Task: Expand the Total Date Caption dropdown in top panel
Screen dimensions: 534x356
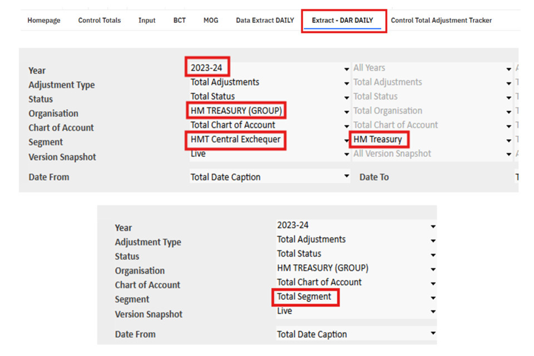Action: click(347, 176)
